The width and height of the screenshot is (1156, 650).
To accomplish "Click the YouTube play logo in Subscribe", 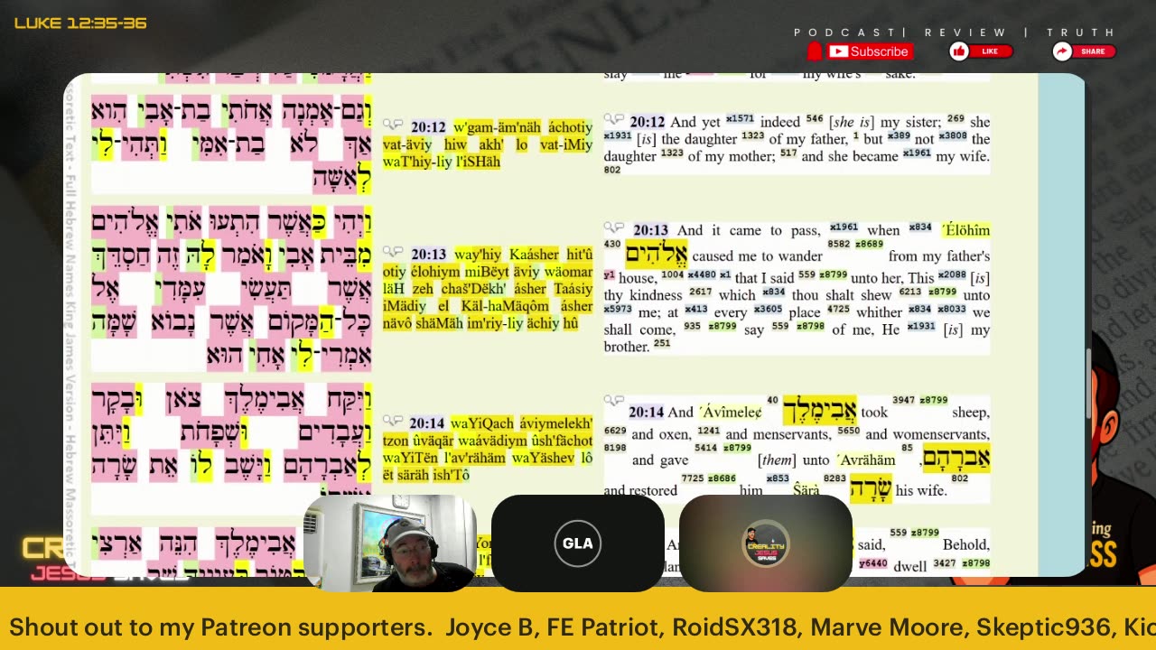I will [838, 51].
